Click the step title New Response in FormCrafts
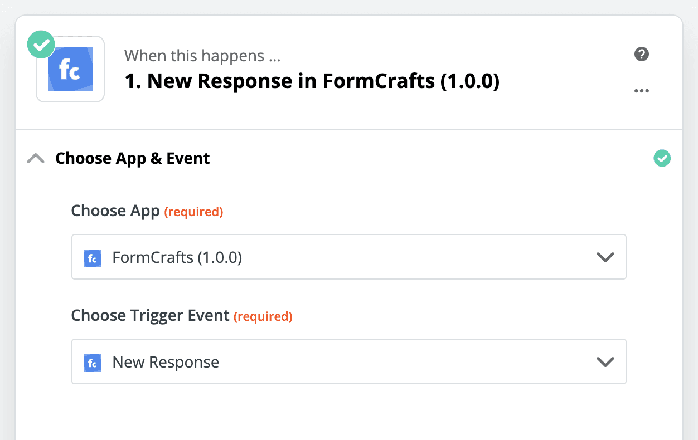Screen dimensions: 698x440 click(312, 81)
